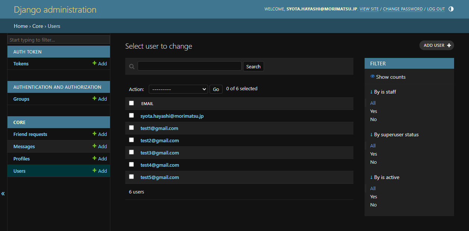Image resolution: width=469 pixels, height=231 pixels.
Task: Add a Friend request via plus link
Action: [100, 134]
